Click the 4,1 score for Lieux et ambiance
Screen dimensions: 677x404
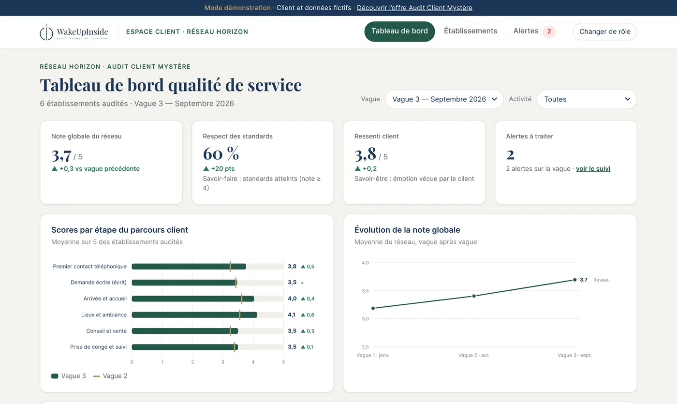pyautogui.click(x=292, y=315)
